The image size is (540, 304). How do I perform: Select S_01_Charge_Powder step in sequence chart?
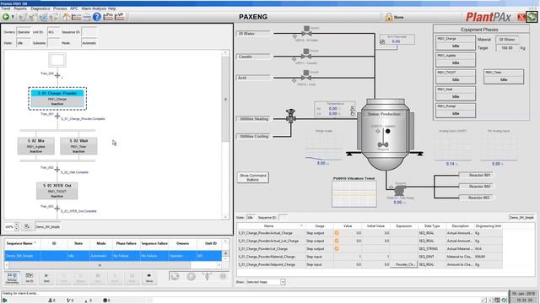click(x=57, y=99)
